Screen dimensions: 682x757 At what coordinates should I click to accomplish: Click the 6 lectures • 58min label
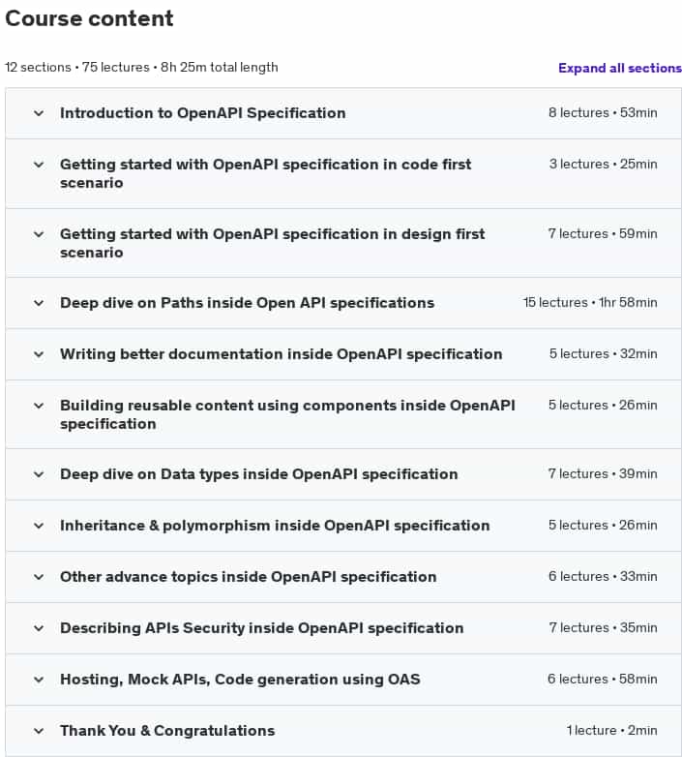point(602,679)
